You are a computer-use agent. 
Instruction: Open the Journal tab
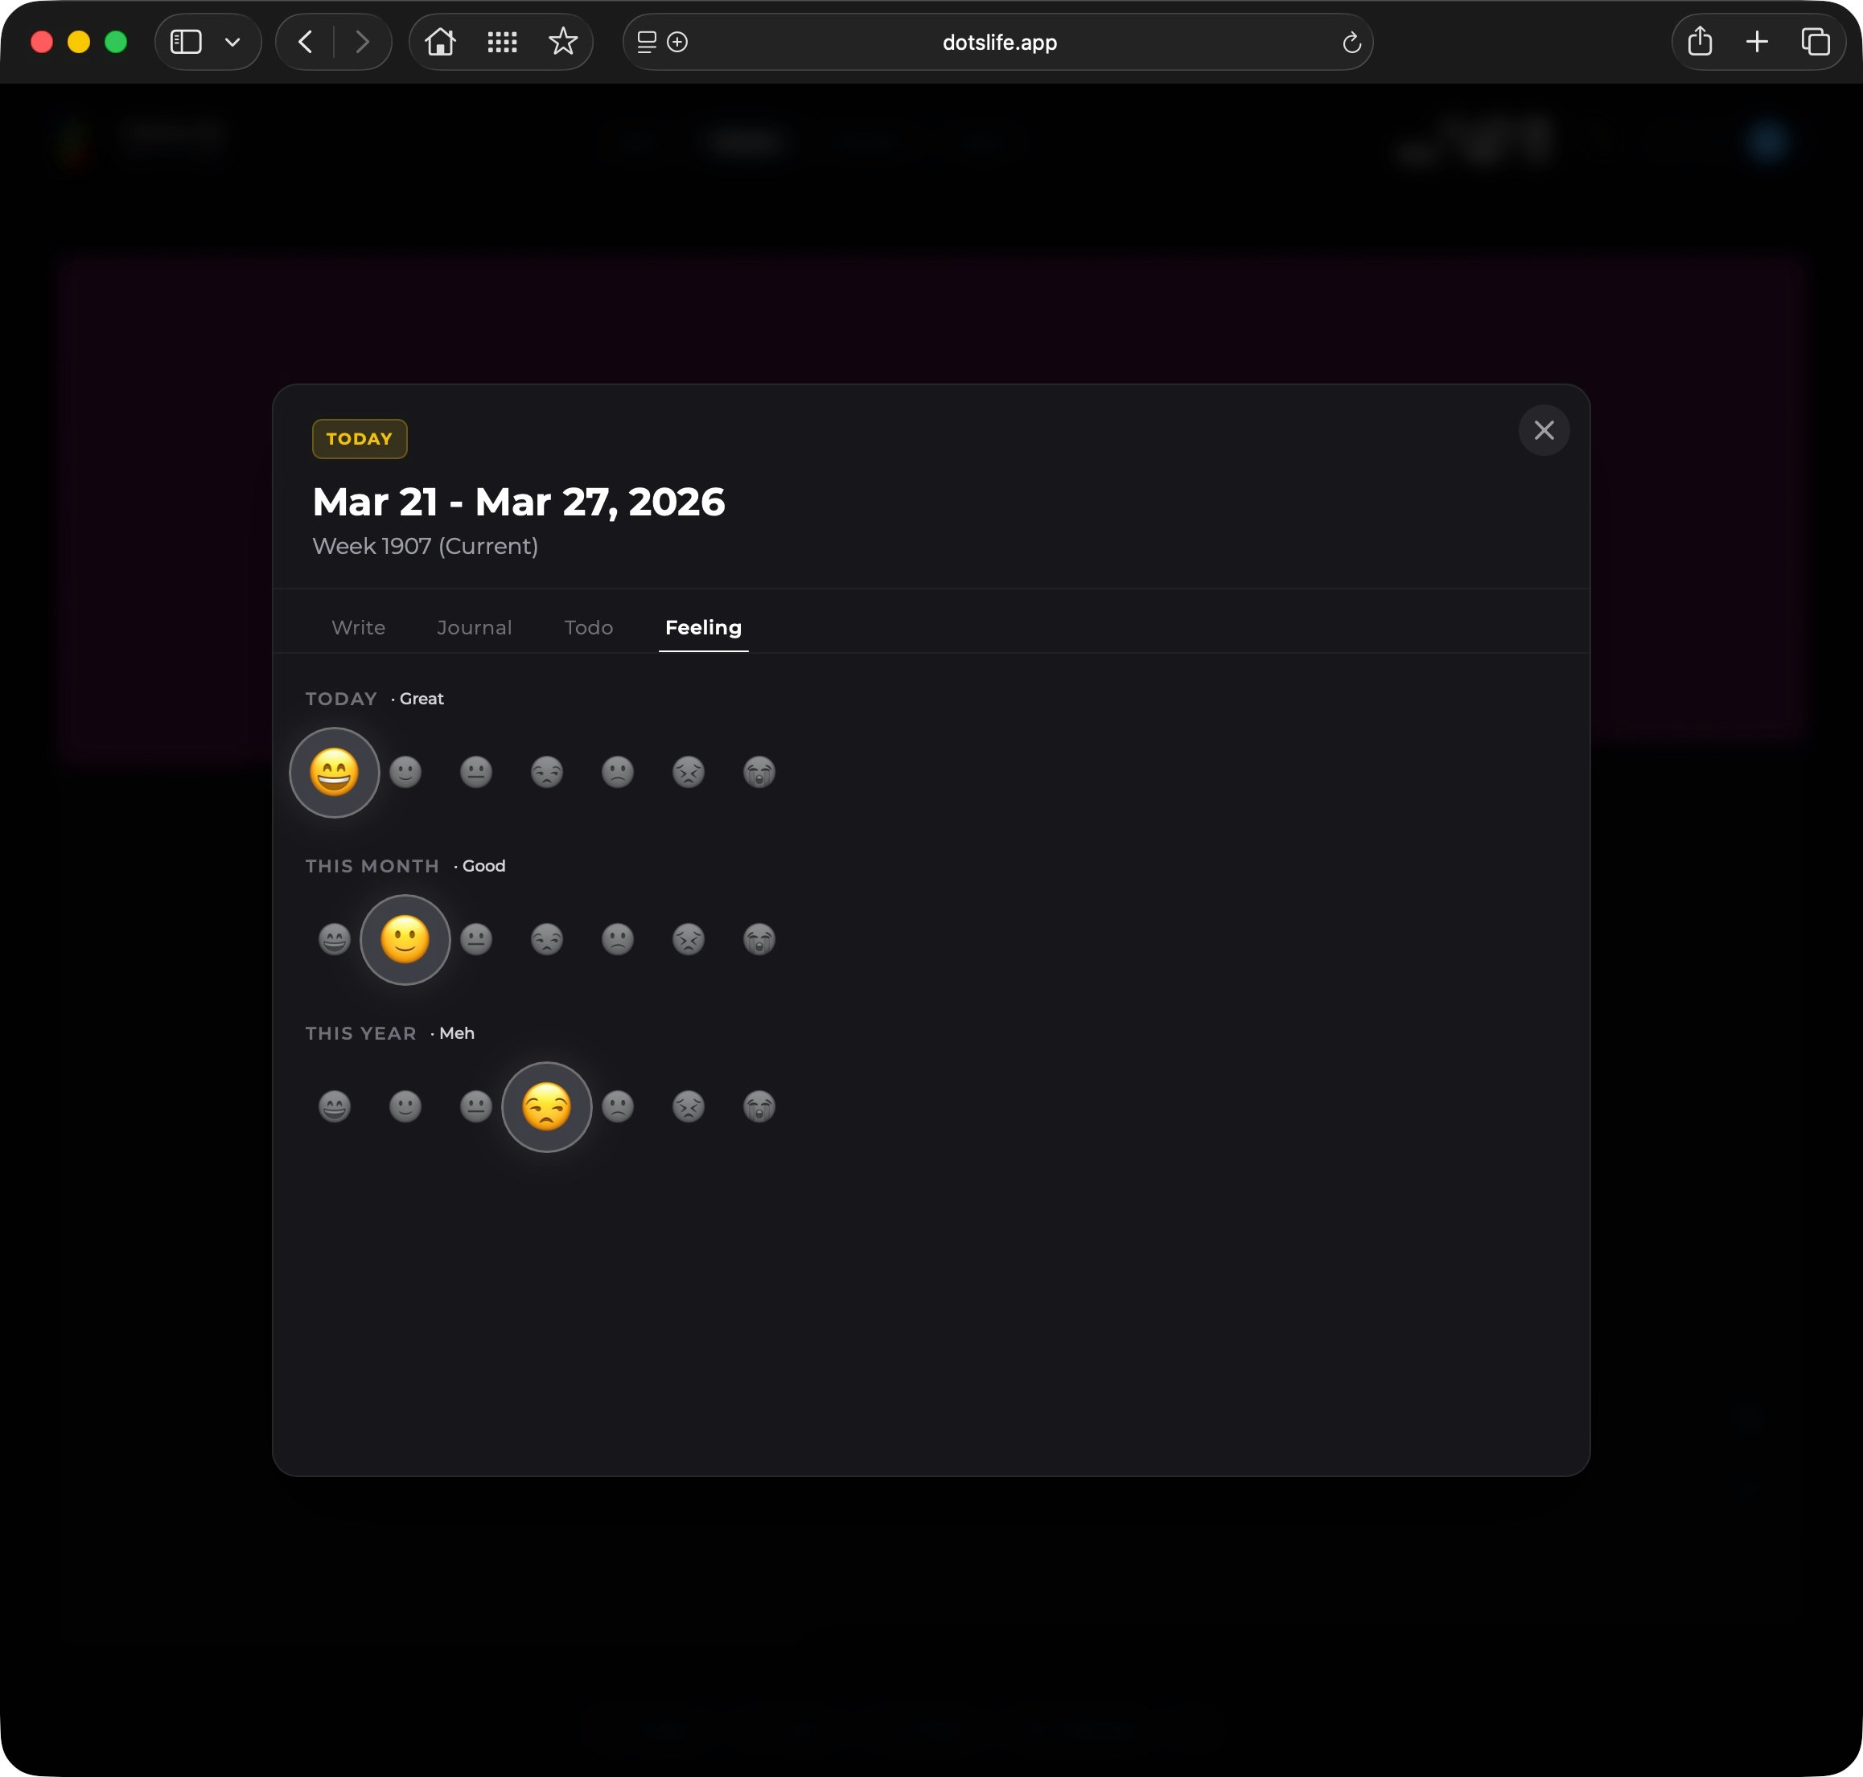pyautogui.click(x=474, y=627)
